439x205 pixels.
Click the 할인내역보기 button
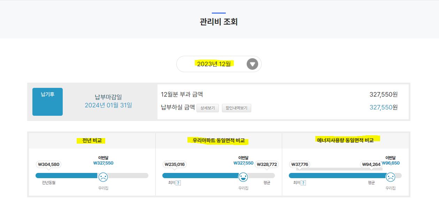tap(237, 108)
